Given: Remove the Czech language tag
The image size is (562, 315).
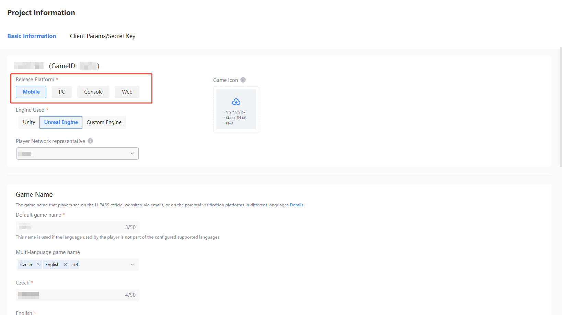Looking at the screenshot, I should [x=38, y=264].
